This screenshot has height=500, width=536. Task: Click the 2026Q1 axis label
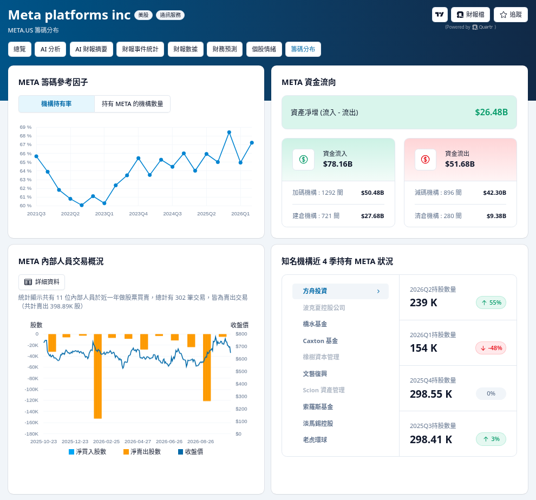click(240, 214)
